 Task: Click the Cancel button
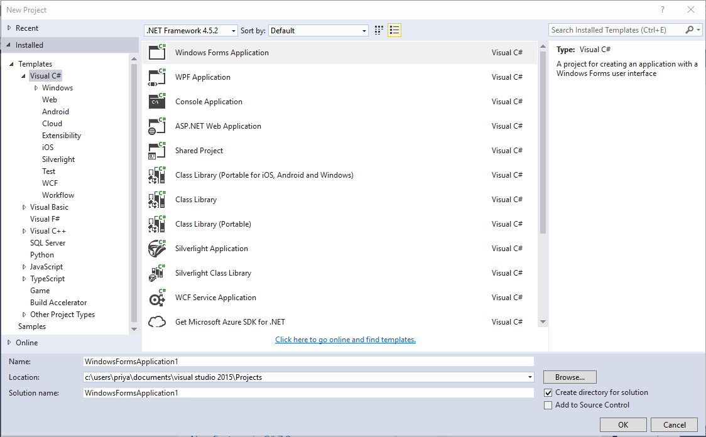point(675,425)
